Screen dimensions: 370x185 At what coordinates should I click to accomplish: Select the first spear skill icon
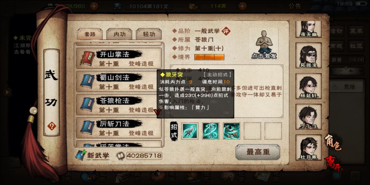tap(190, 131)
